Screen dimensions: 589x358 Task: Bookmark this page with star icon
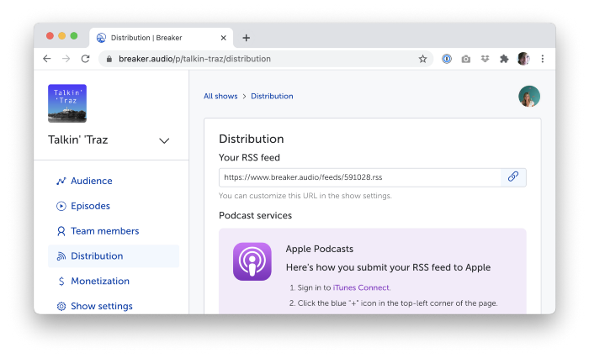[422, 59]
